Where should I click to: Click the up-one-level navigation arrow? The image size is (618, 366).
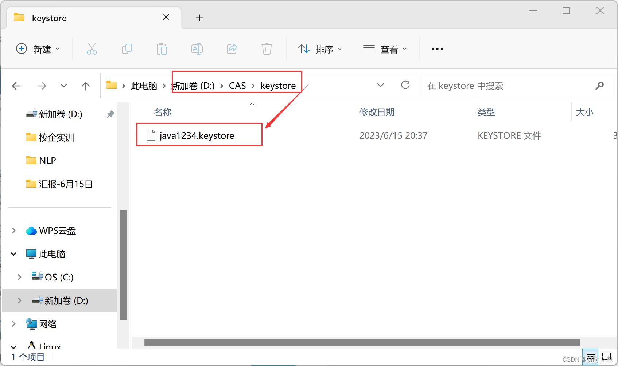coord(85,86)
